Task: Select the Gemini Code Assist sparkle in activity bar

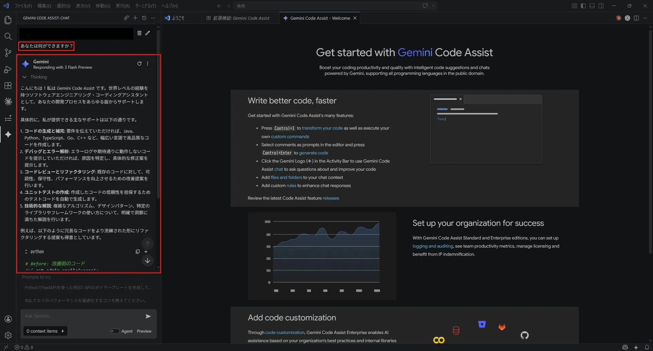Action: [8, 134]
